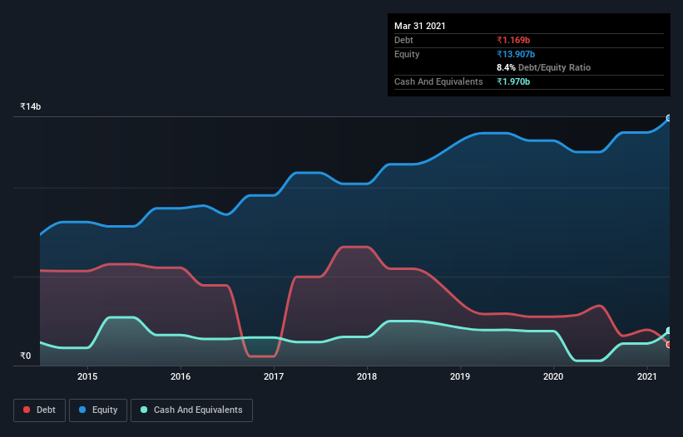Click the 2015 x-axis label
This screenshot has width=683, height=437.
click(87, 376)
